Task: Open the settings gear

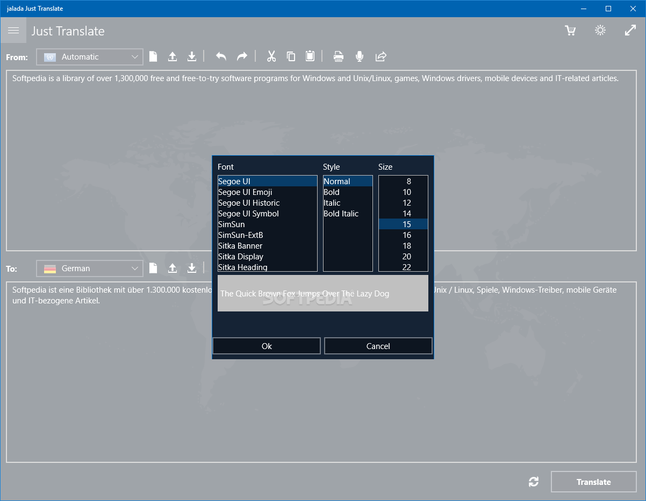Action: point(600,31)
